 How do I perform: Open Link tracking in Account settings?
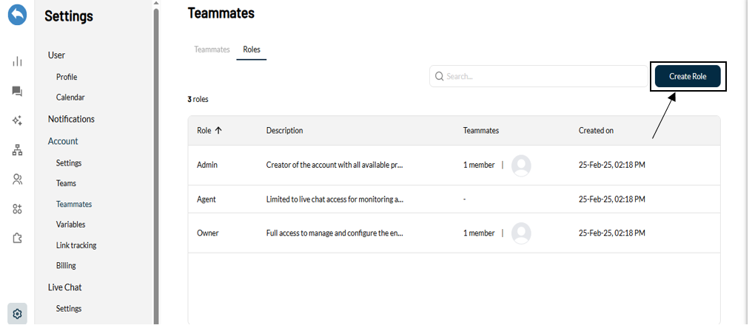tap(76, 245)
